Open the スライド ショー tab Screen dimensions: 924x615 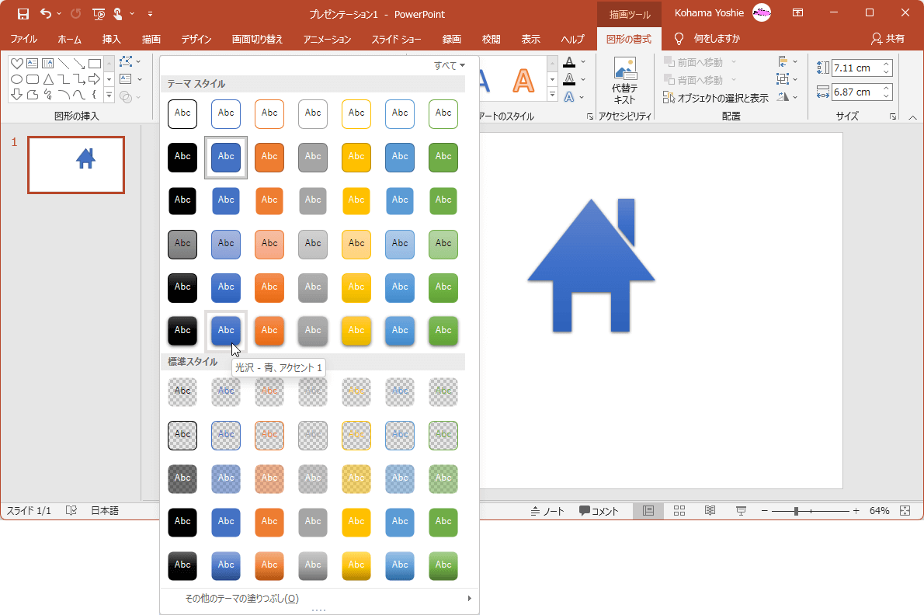pyautogui.click(x=396, y=39)
